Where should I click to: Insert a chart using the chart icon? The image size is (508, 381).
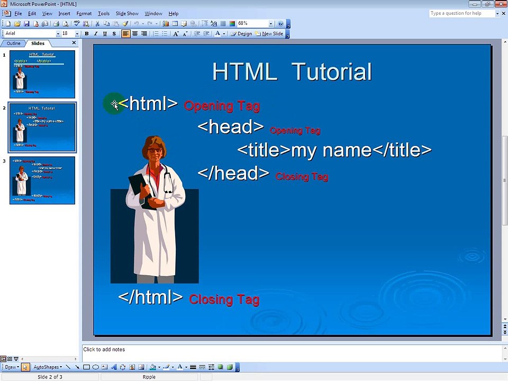[x=166, y=24]
